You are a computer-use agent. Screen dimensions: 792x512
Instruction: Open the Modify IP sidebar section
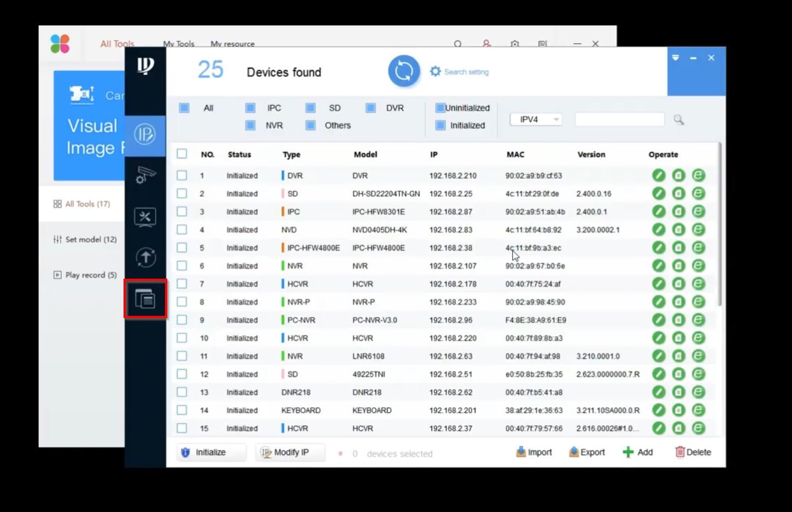tap(145, 135)
